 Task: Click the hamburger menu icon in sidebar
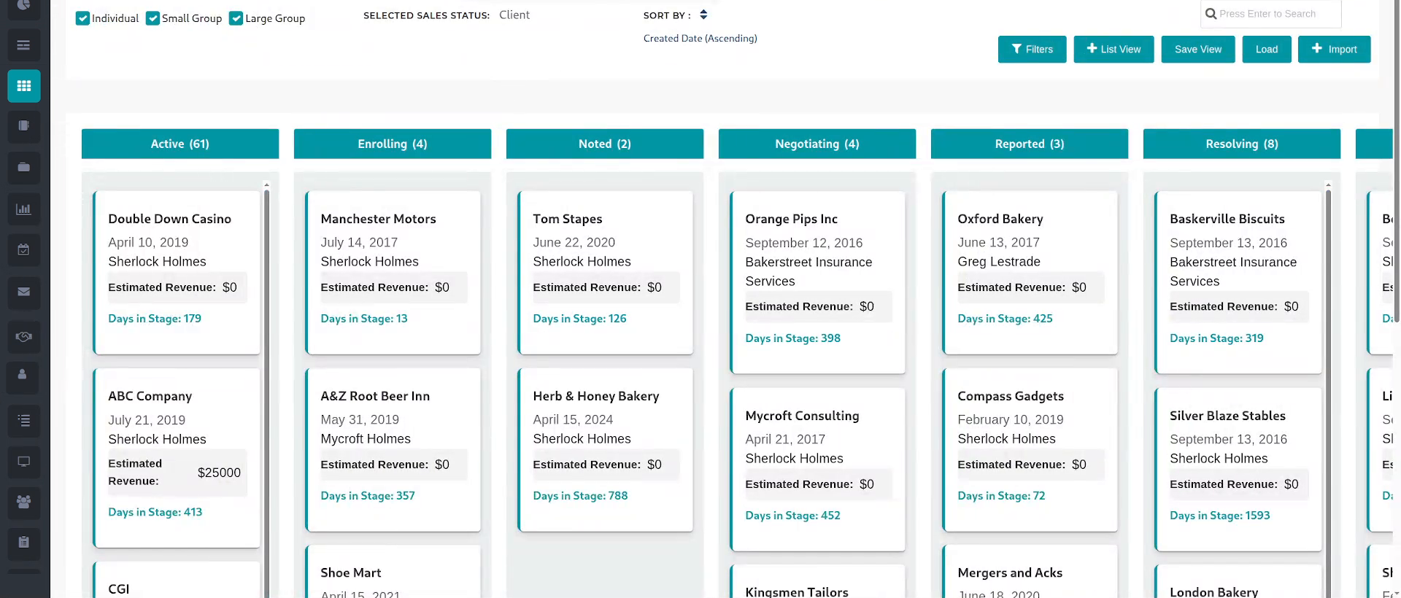pyautogui.click(x=23, y=45)
